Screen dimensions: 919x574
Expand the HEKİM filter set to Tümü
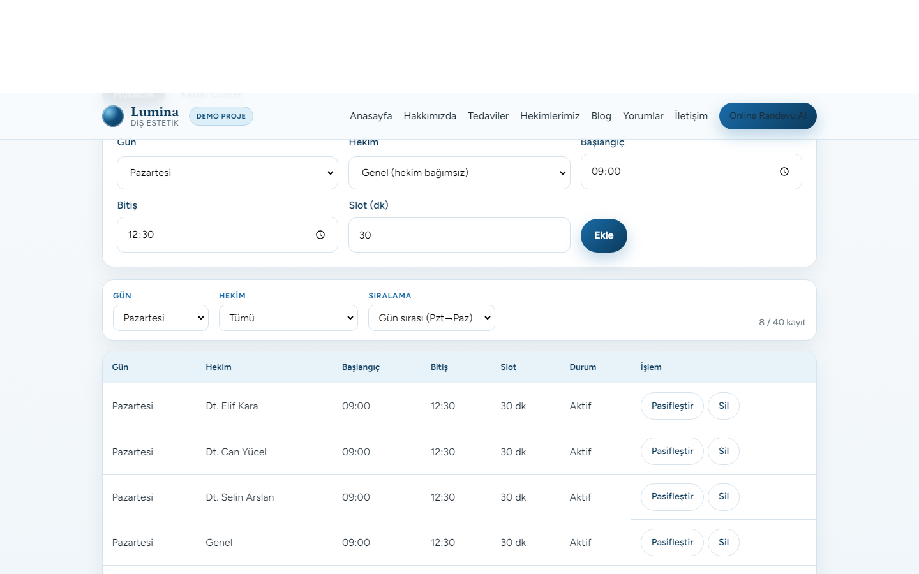pos(288,318)
